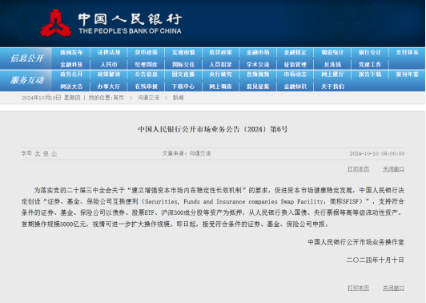The image size is (426, 303).
Task: Click the timestamp 2024-10-10 08:00:00
Action: pyautogui.click(x=377, y=154)
